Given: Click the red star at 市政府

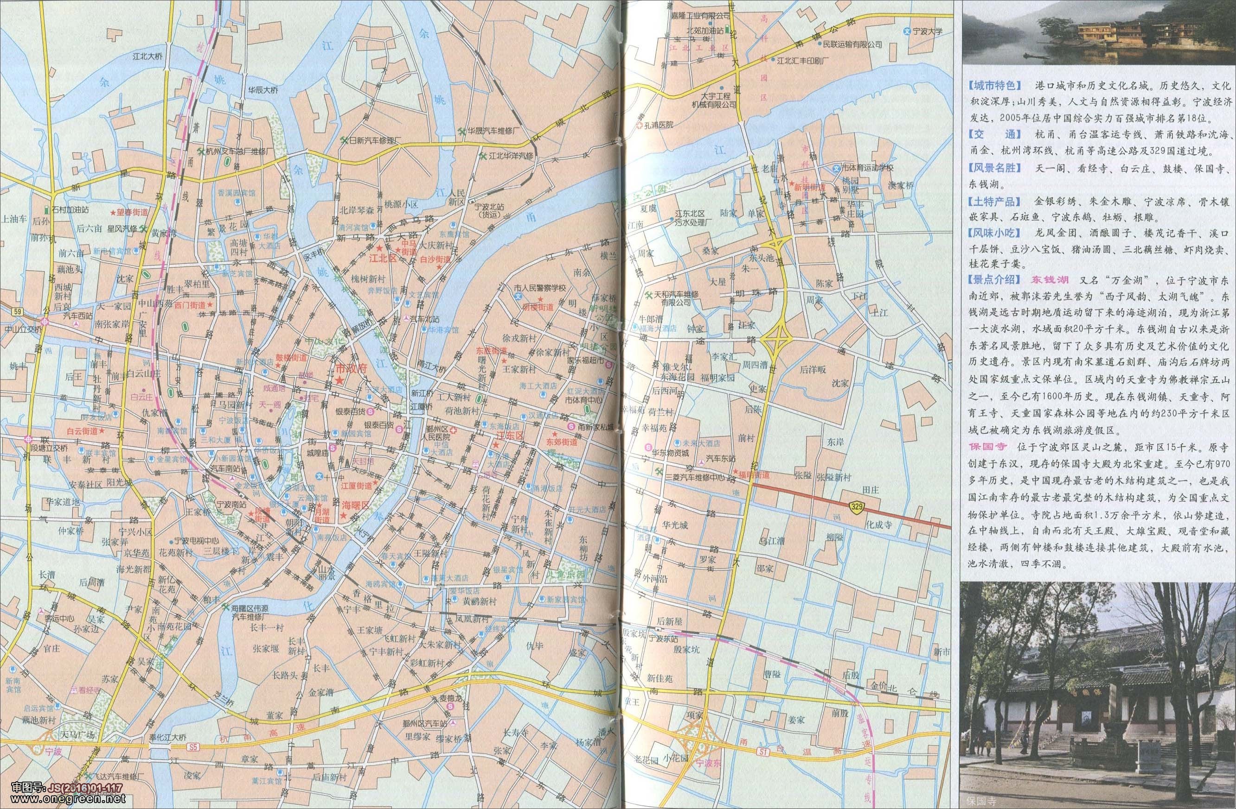Looking at the screenshot, I should coord(339,380).
